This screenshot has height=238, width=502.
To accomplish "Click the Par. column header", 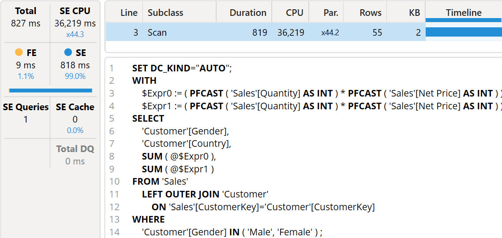I will (330, 13).
